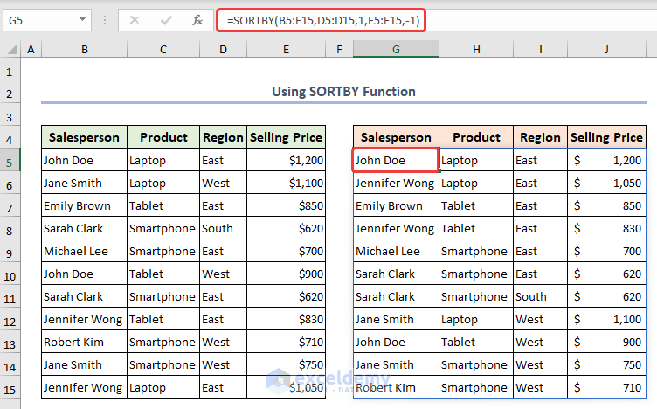Select row 15 header
The image size is (657, 409).
10,387
